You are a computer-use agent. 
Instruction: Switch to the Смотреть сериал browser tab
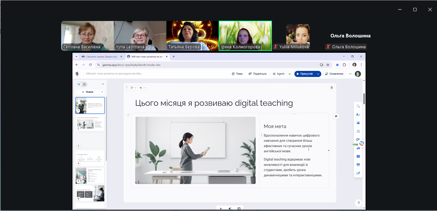[x=99, y=57]
